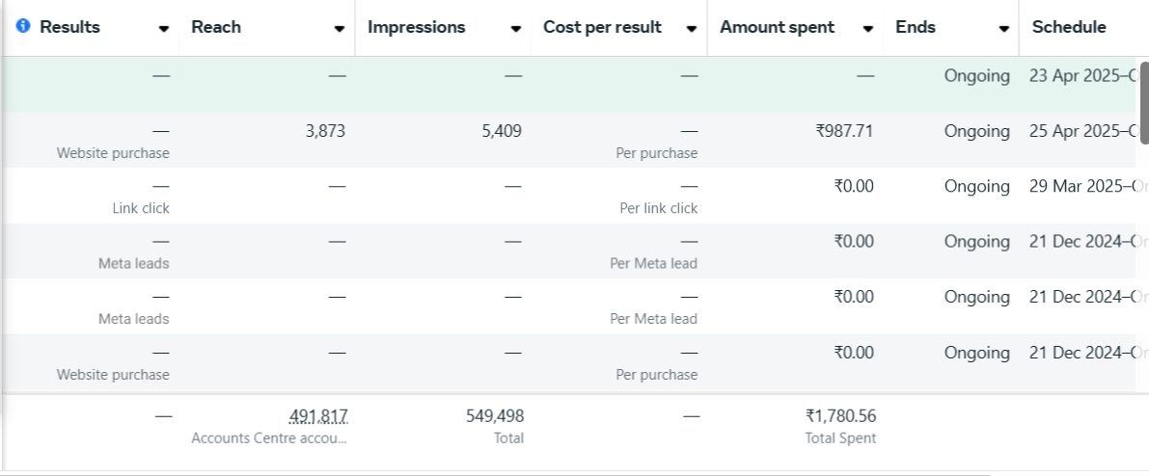Select the ₹987.71 amount spent cell
The width and height of the screenshot is (1149, 476).
(x=844, y=131)
